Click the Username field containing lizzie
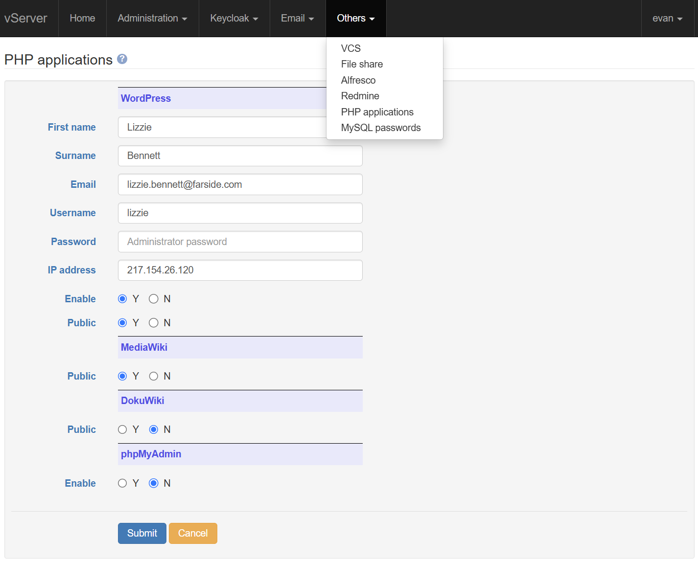This screenshot has width=698, height=562. 240,213
